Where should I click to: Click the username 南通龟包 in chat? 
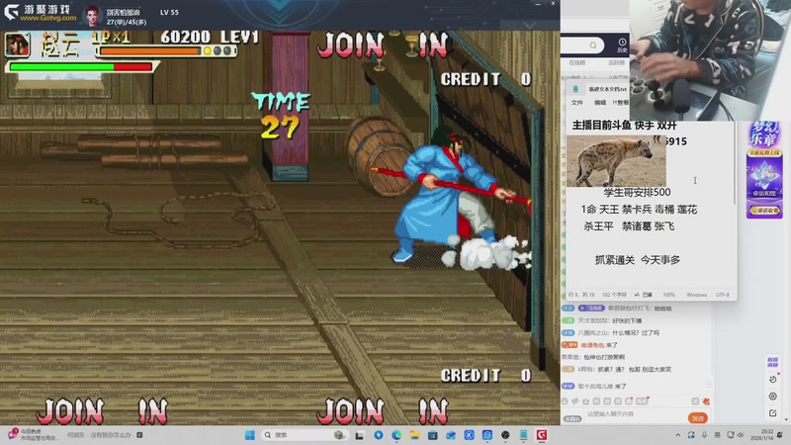592,345
